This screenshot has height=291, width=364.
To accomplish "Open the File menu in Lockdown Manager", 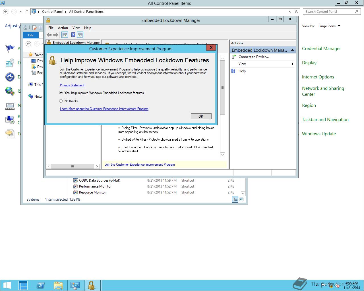I will [51, 28].
